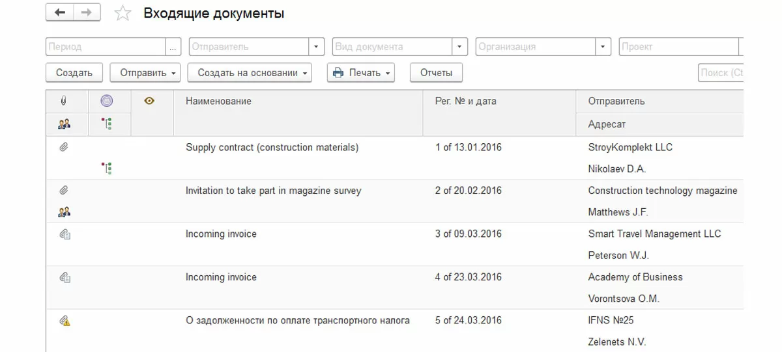Click the Отчеты button
The height and width of the screenshot is (352, 782).
436,73
